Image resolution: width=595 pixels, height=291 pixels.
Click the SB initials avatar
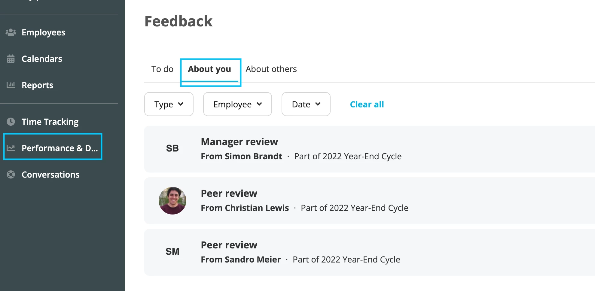[172, 148]
